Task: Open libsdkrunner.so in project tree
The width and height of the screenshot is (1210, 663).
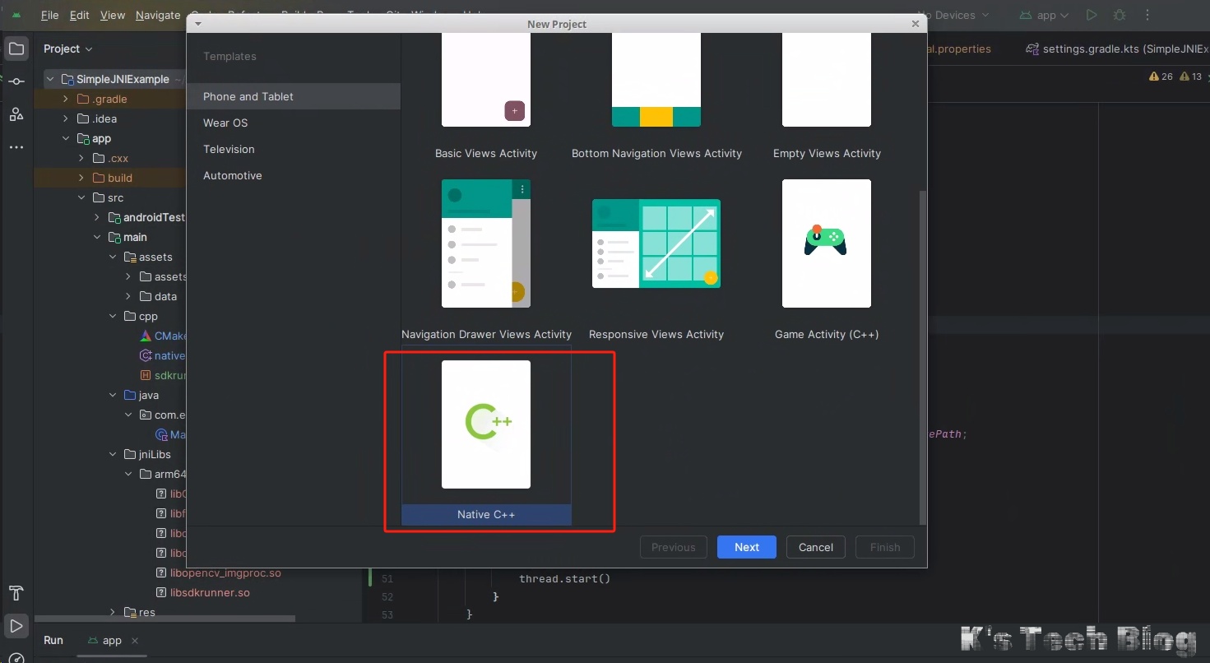Action: pos(210,592)
